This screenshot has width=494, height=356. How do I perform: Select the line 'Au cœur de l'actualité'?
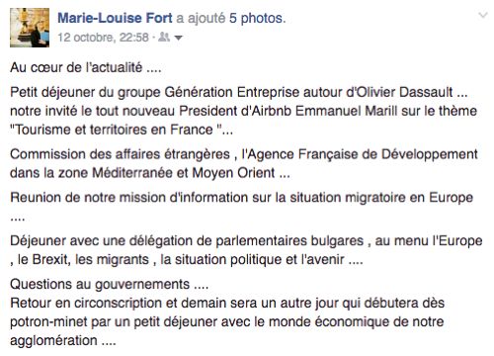(x=86, y=67)
